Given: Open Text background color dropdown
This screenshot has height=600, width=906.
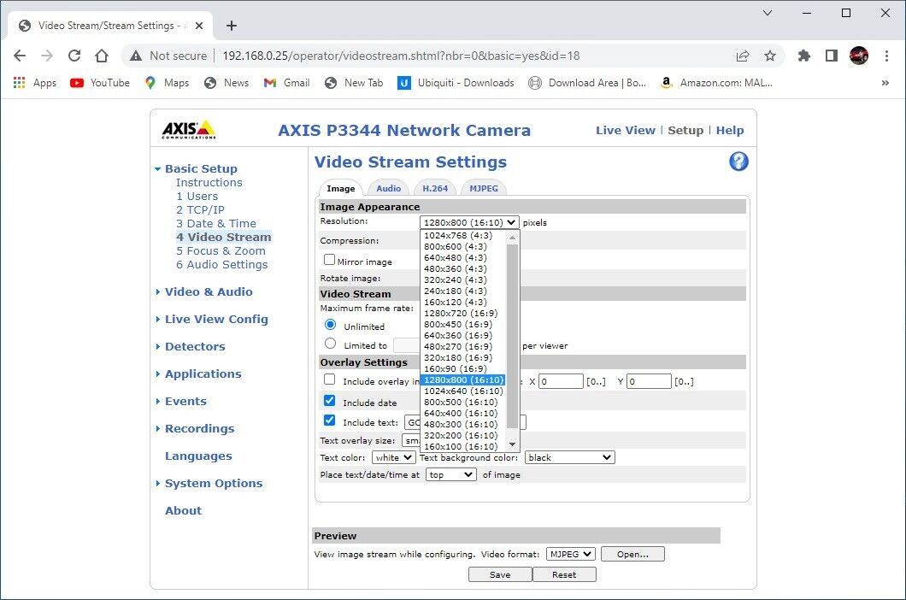Looking at the screenshot, I should tap(570, 457).
